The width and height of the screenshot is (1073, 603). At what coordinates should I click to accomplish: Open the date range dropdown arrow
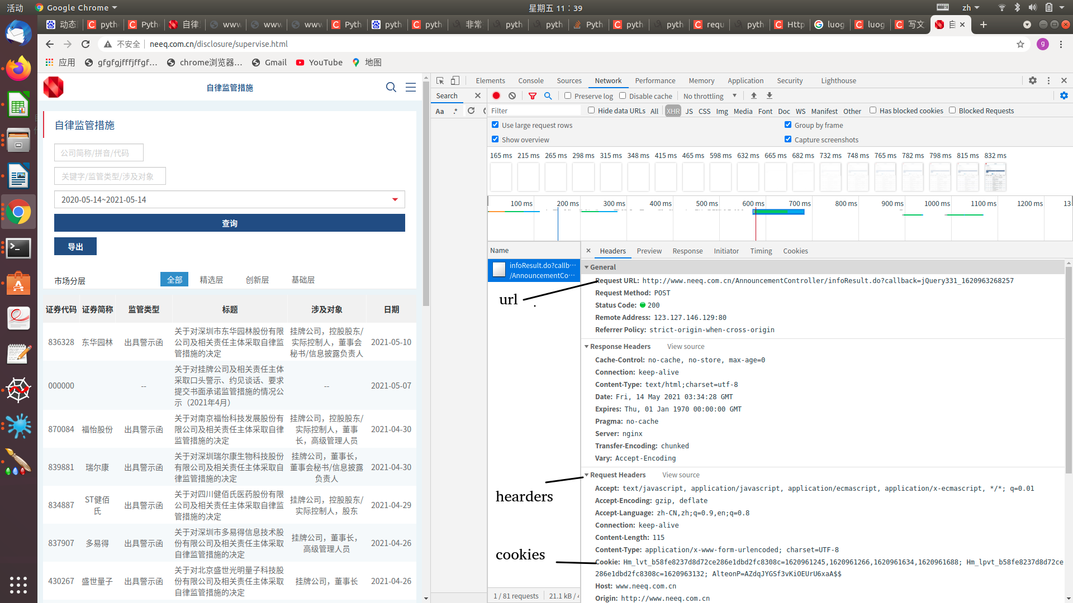click(x=395, y=199)
